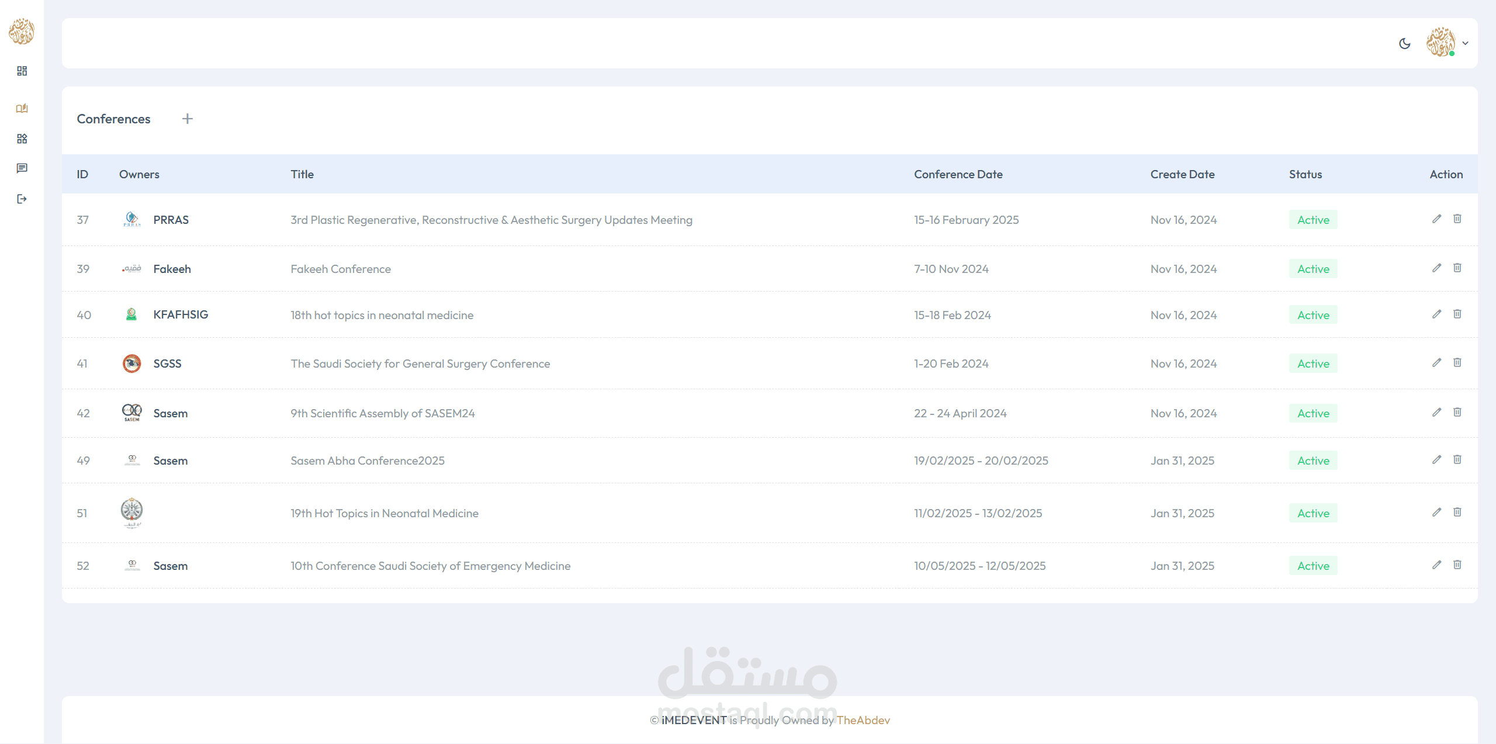This screenshot has width=1496, height=744.
Task: Edit the KFAFHSIG conference row
Action: pyautogui.click(x=1436, y=314)
